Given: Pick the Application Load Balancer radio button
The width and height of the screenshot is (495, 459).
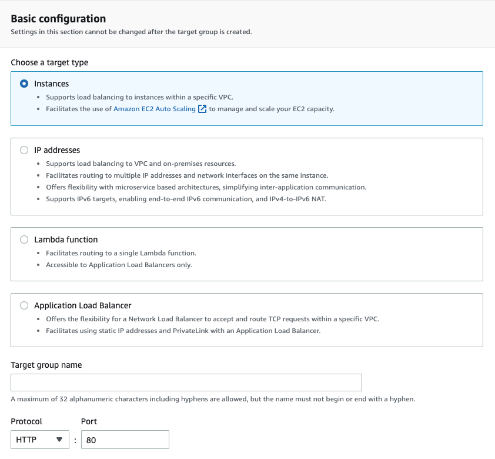Looking at the screenshot, I should 24,305.
